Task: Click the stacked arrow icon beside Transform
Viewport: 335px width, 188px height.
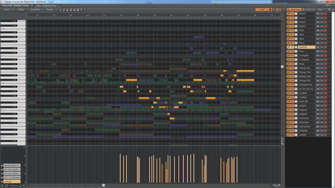Action: point(24,185)
